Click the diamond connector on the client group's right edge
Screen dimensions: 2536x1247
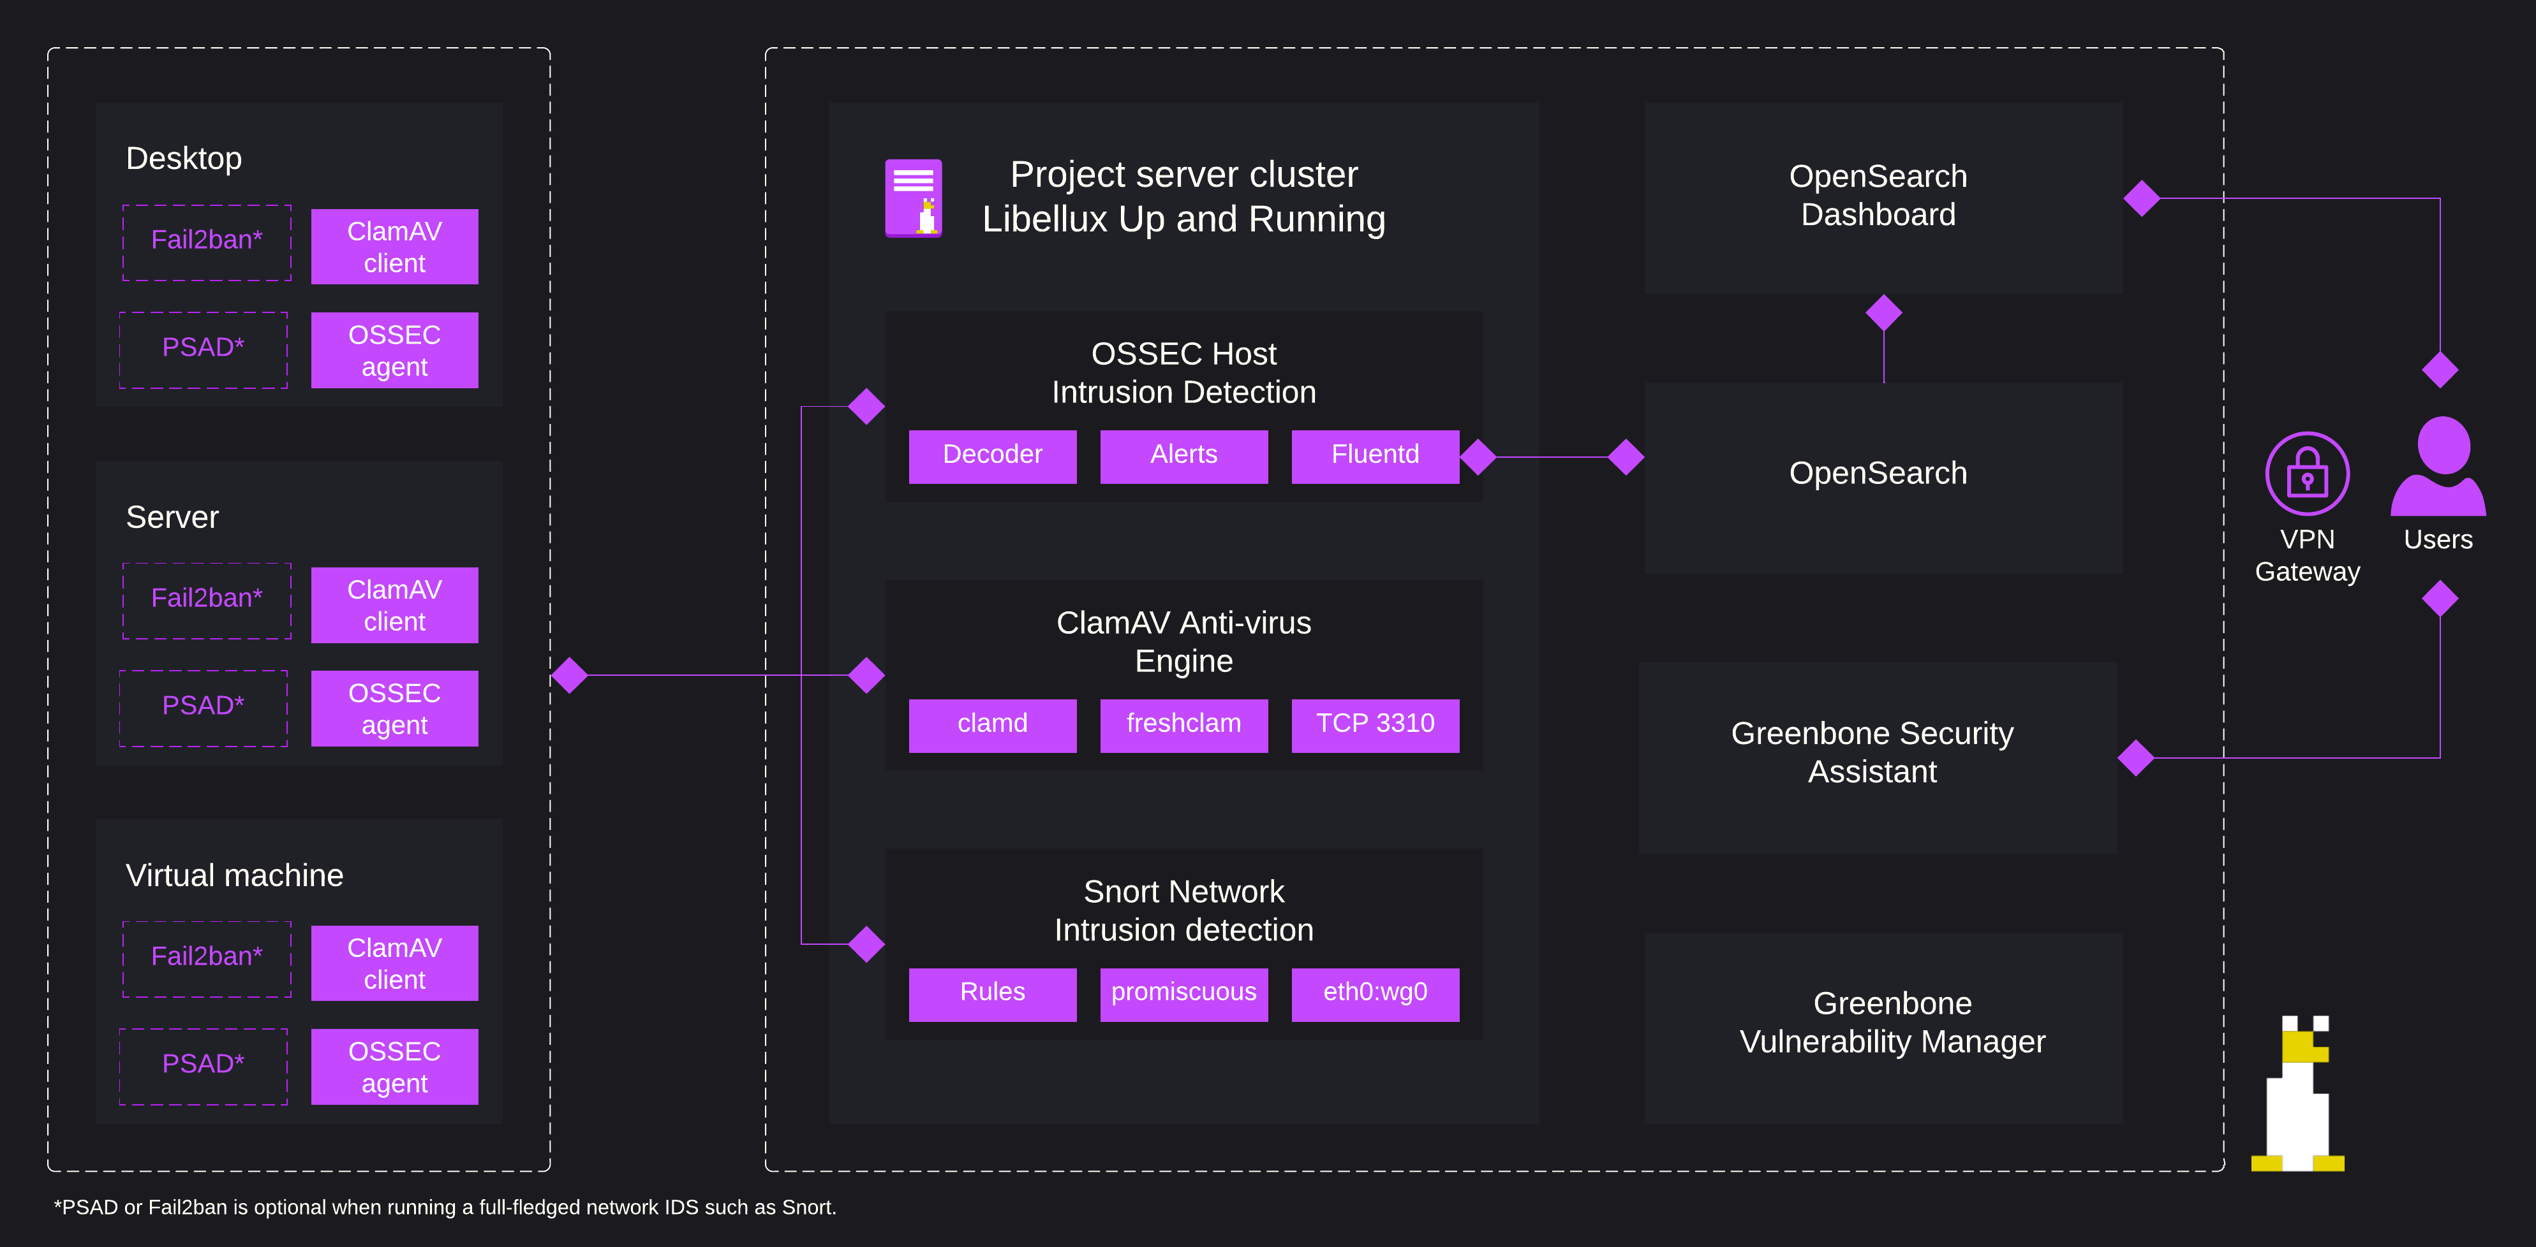[569, 676]
